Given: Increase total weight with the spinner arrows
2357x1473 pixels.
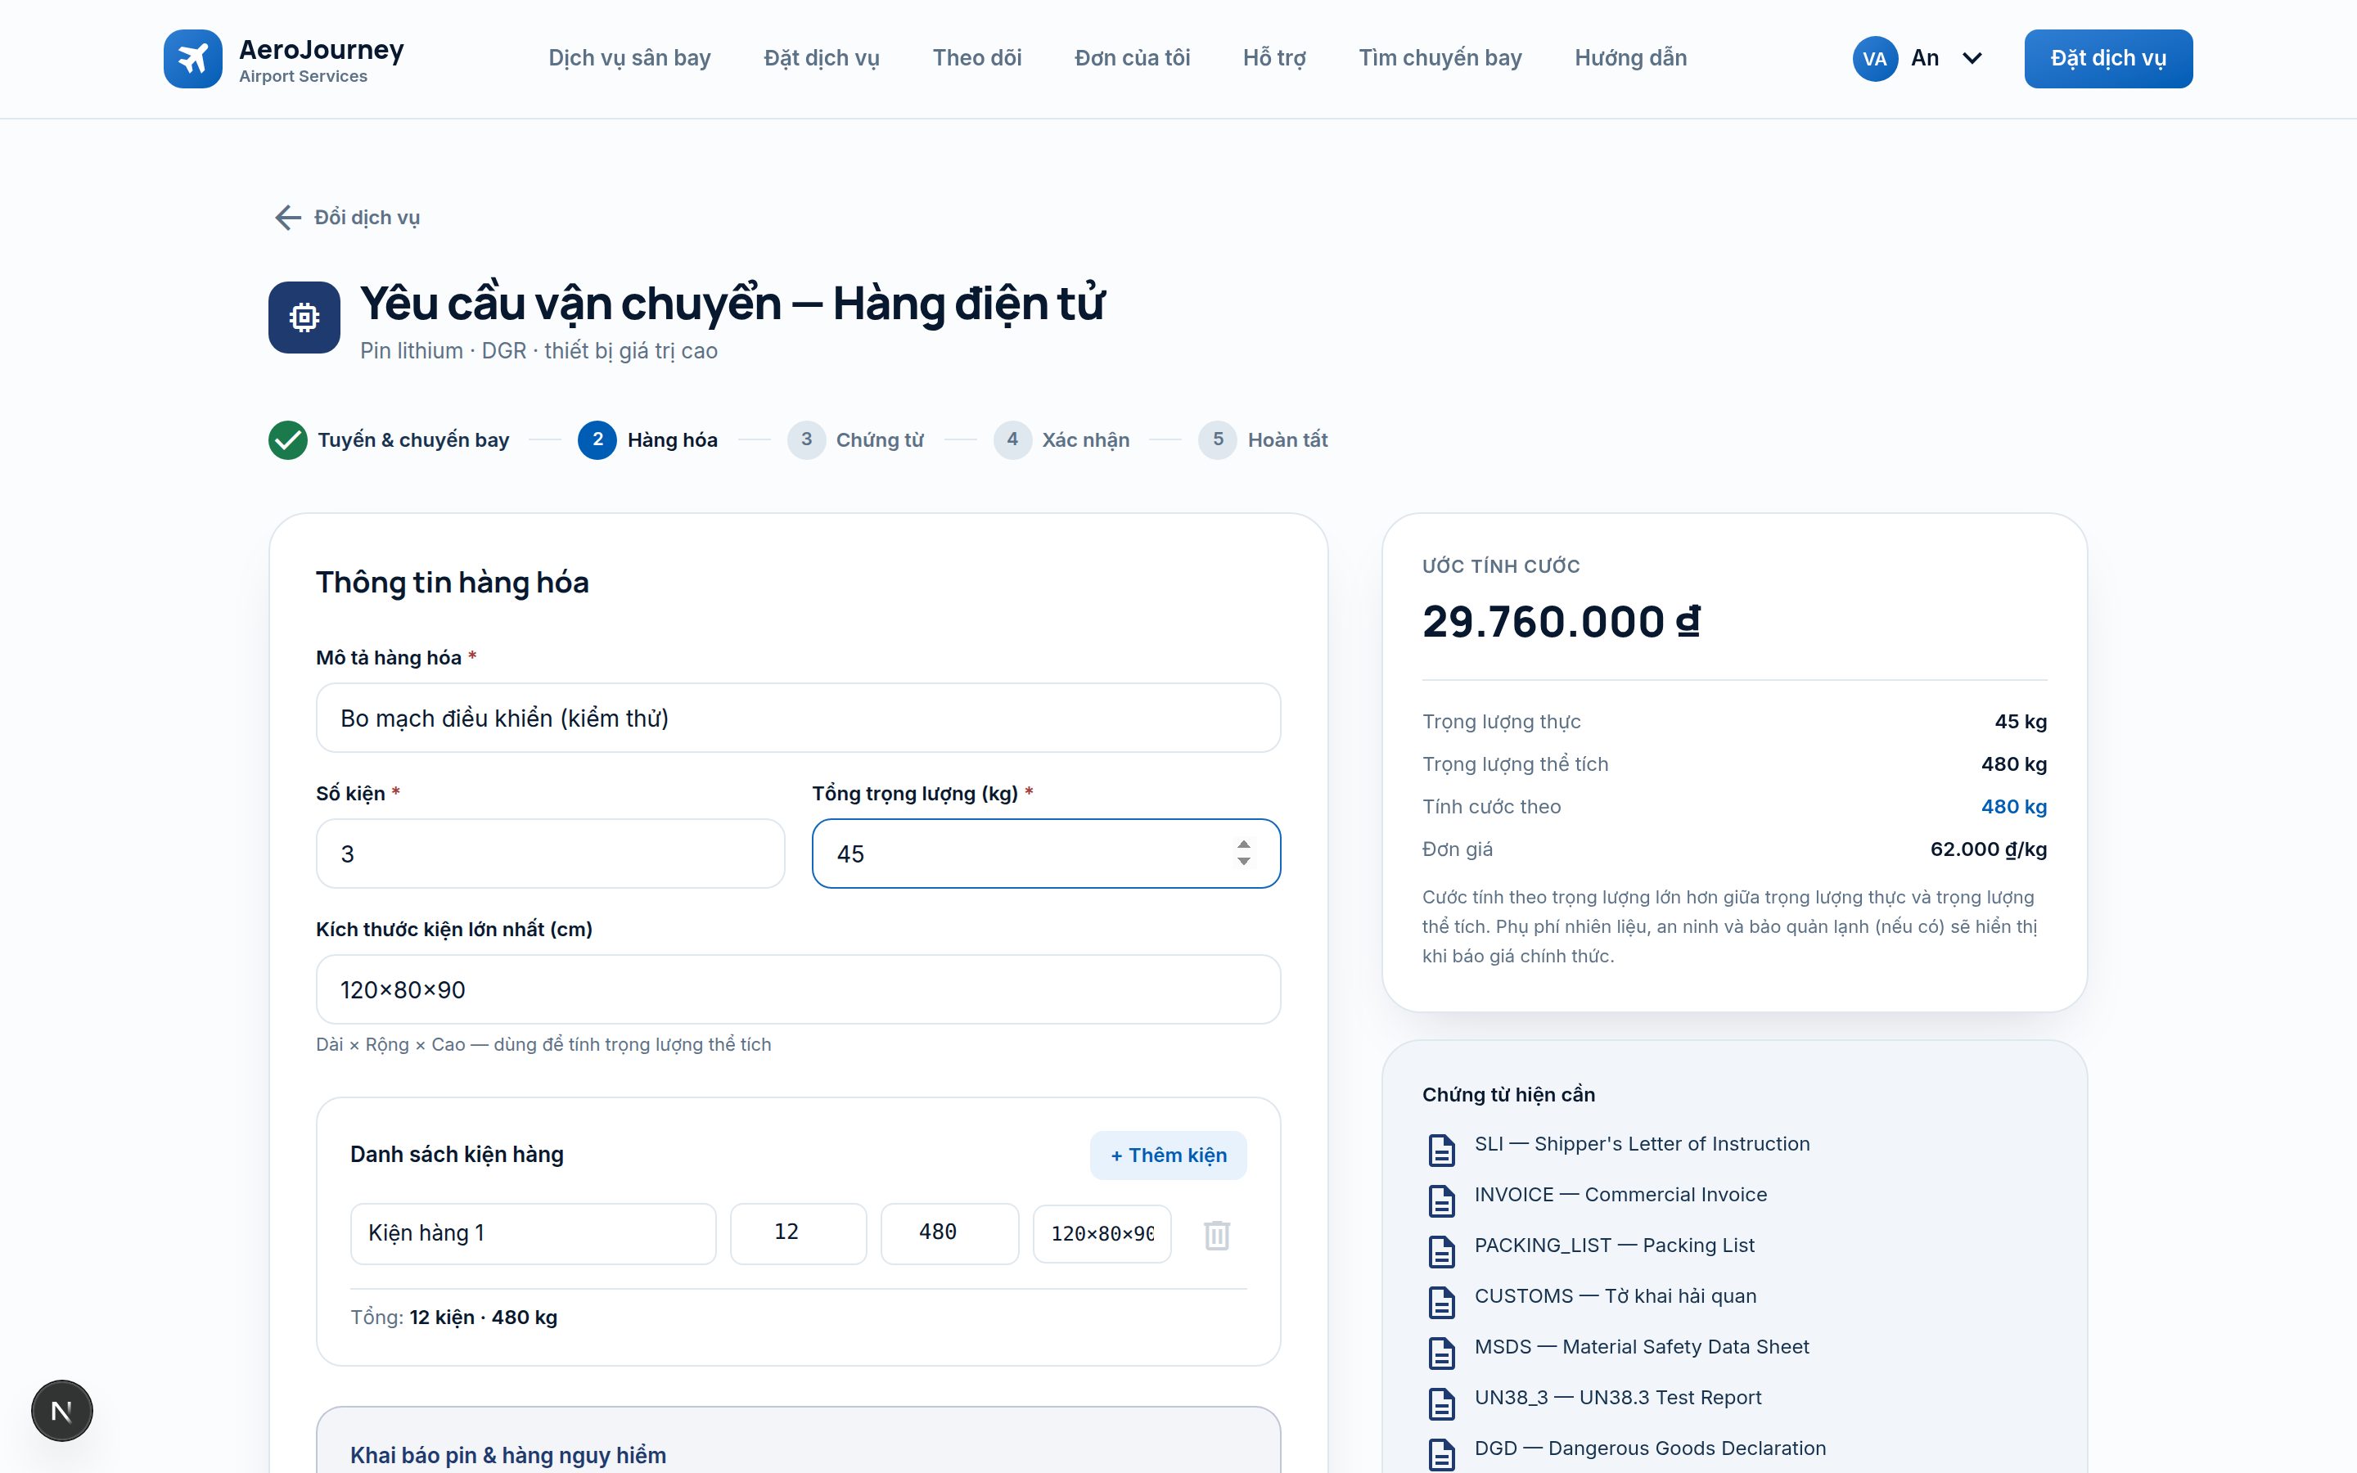Looking at the screenshot, I should click(x=1244, y=845).
